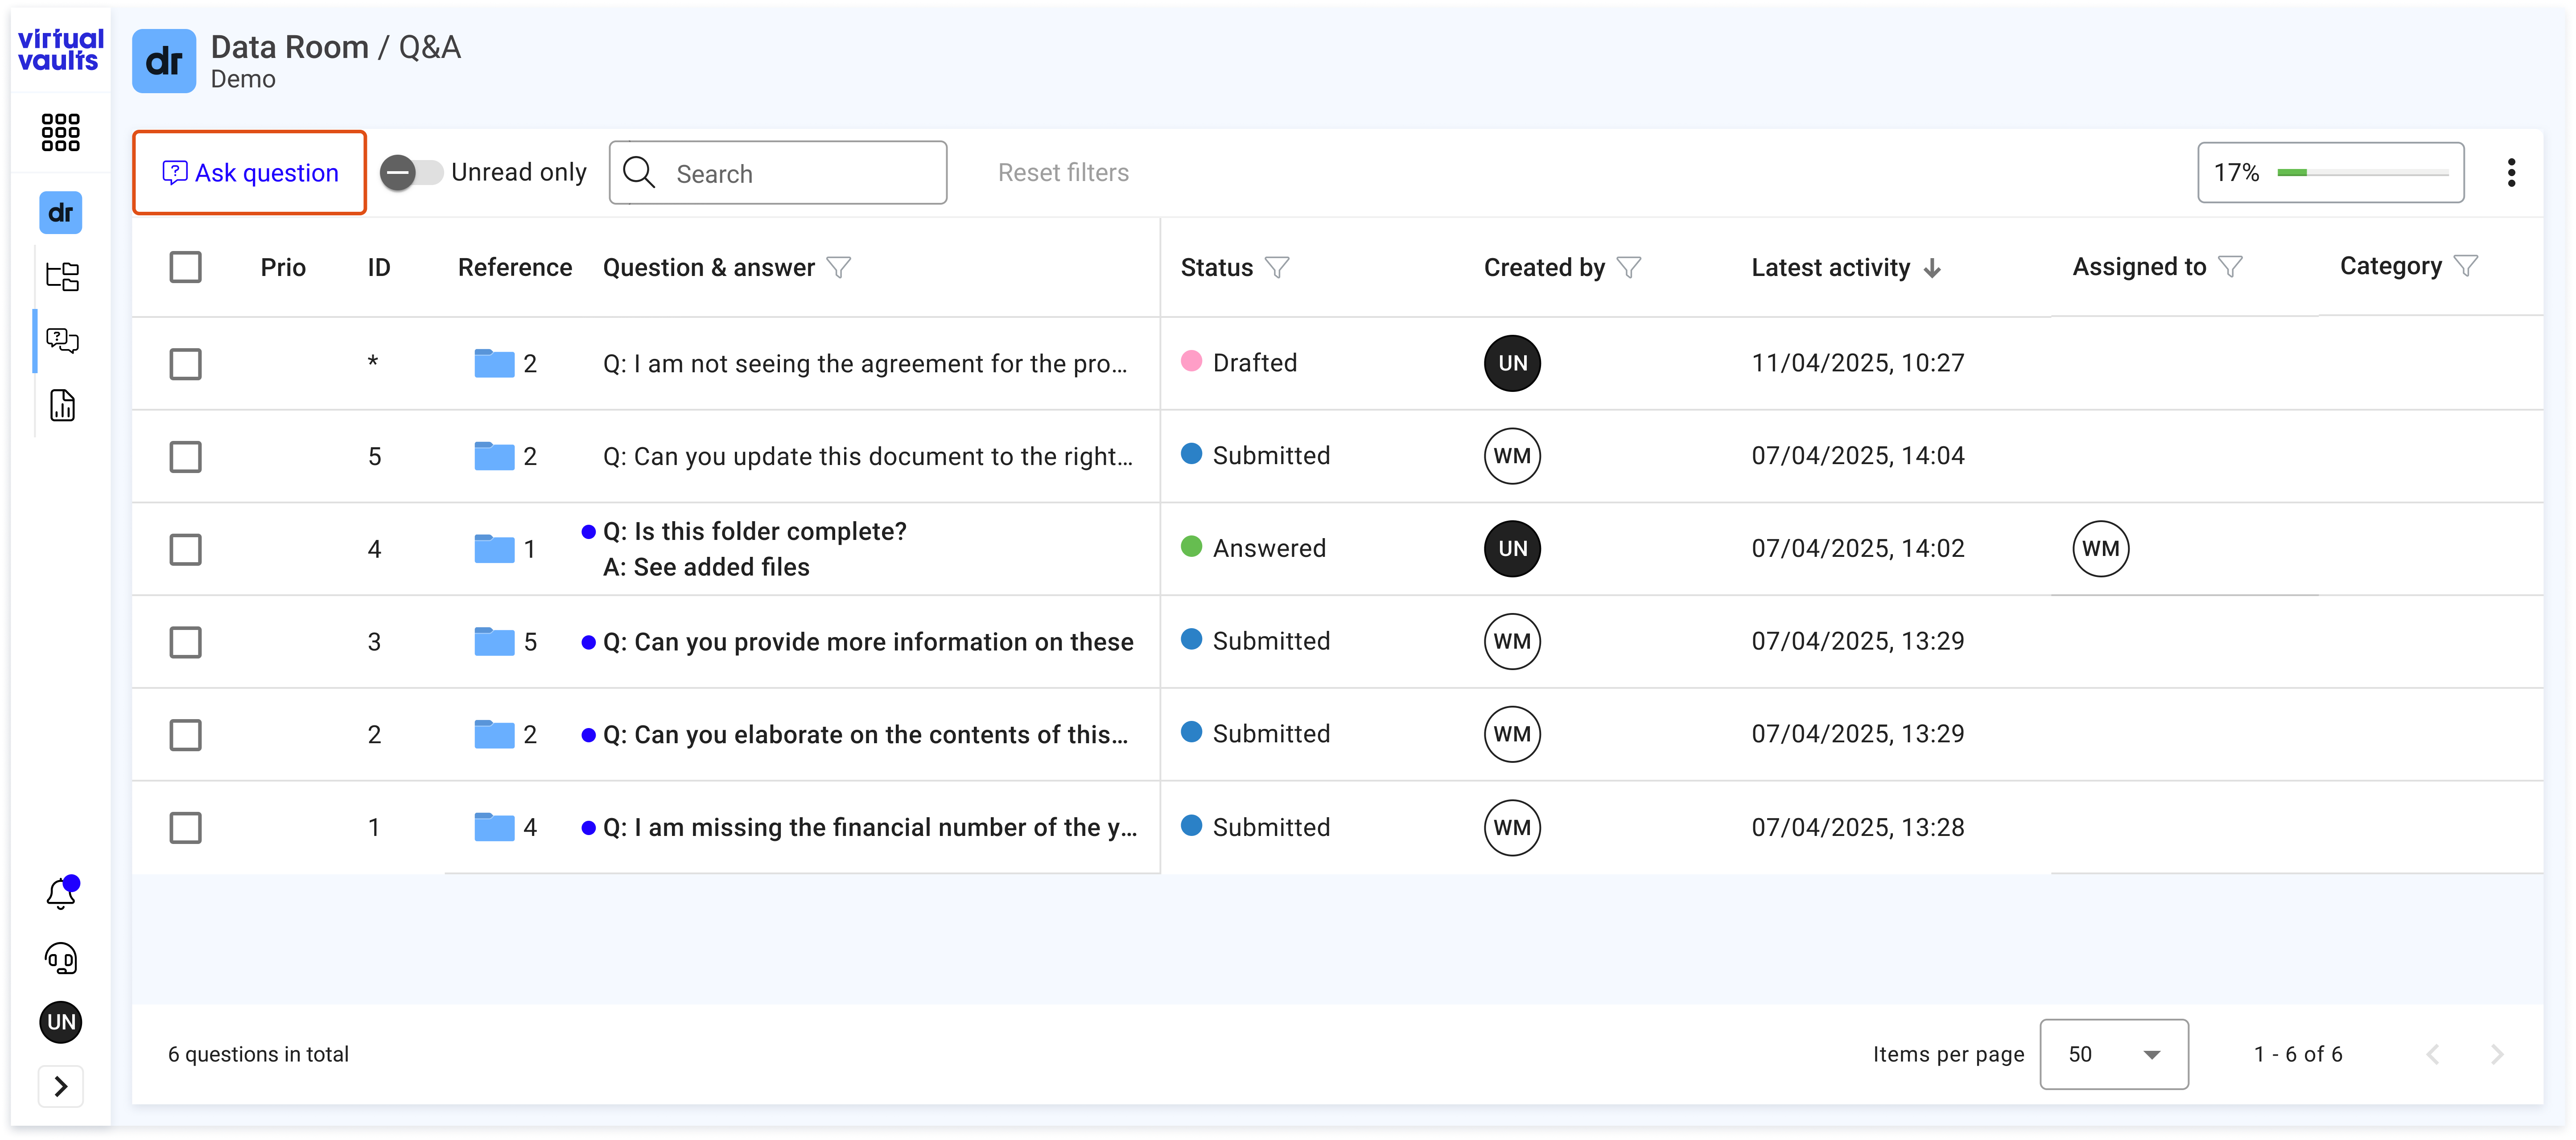This screenshot has height=1140, width=2576.
Task: Toggle the Unread only switch
Action: [411, 173]
